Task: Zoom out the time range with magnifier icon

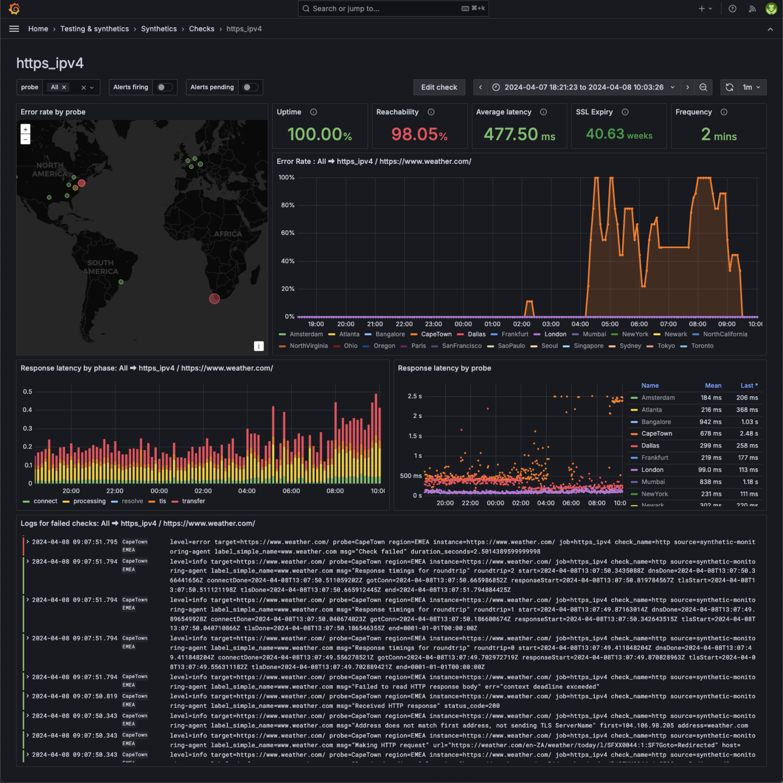Action: [704, 87]
